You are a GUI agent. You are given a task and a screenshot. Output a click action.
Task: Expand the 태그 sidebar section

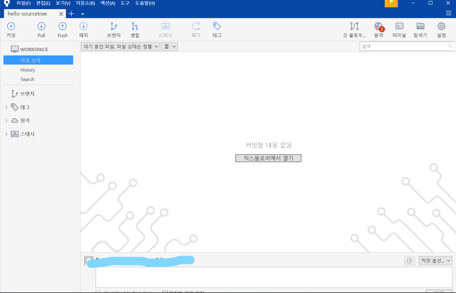[6, 107]
